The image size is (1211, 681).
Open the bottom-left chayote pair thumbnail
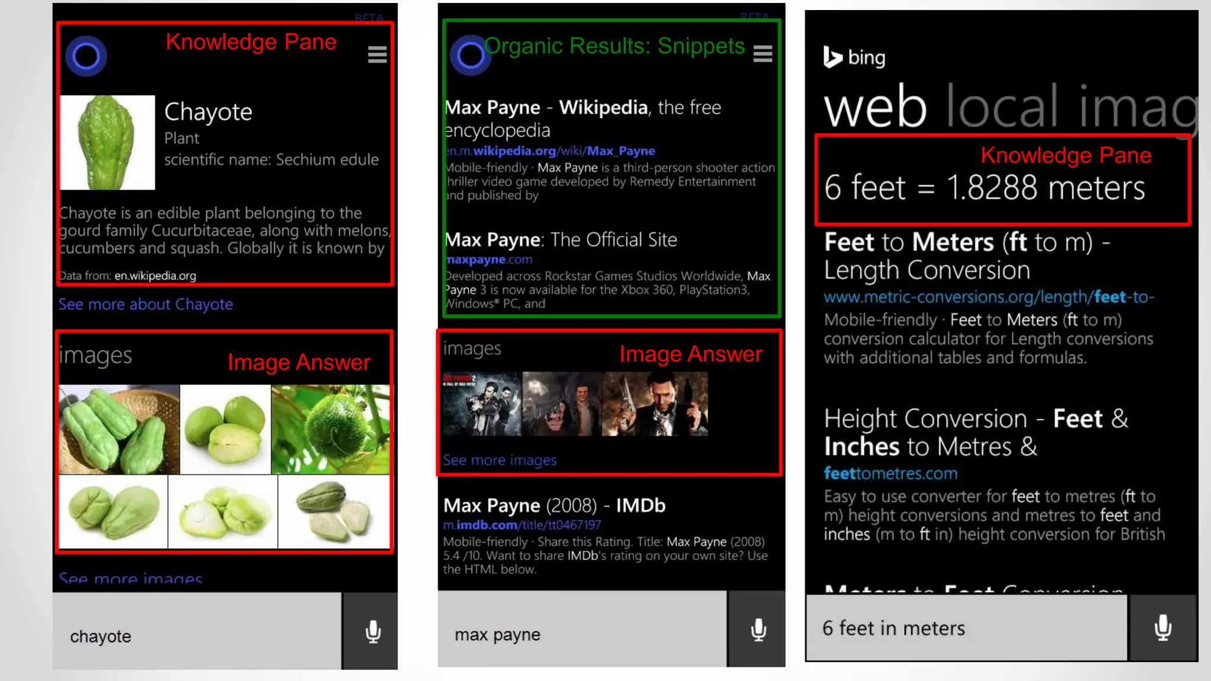click(113, 512)
